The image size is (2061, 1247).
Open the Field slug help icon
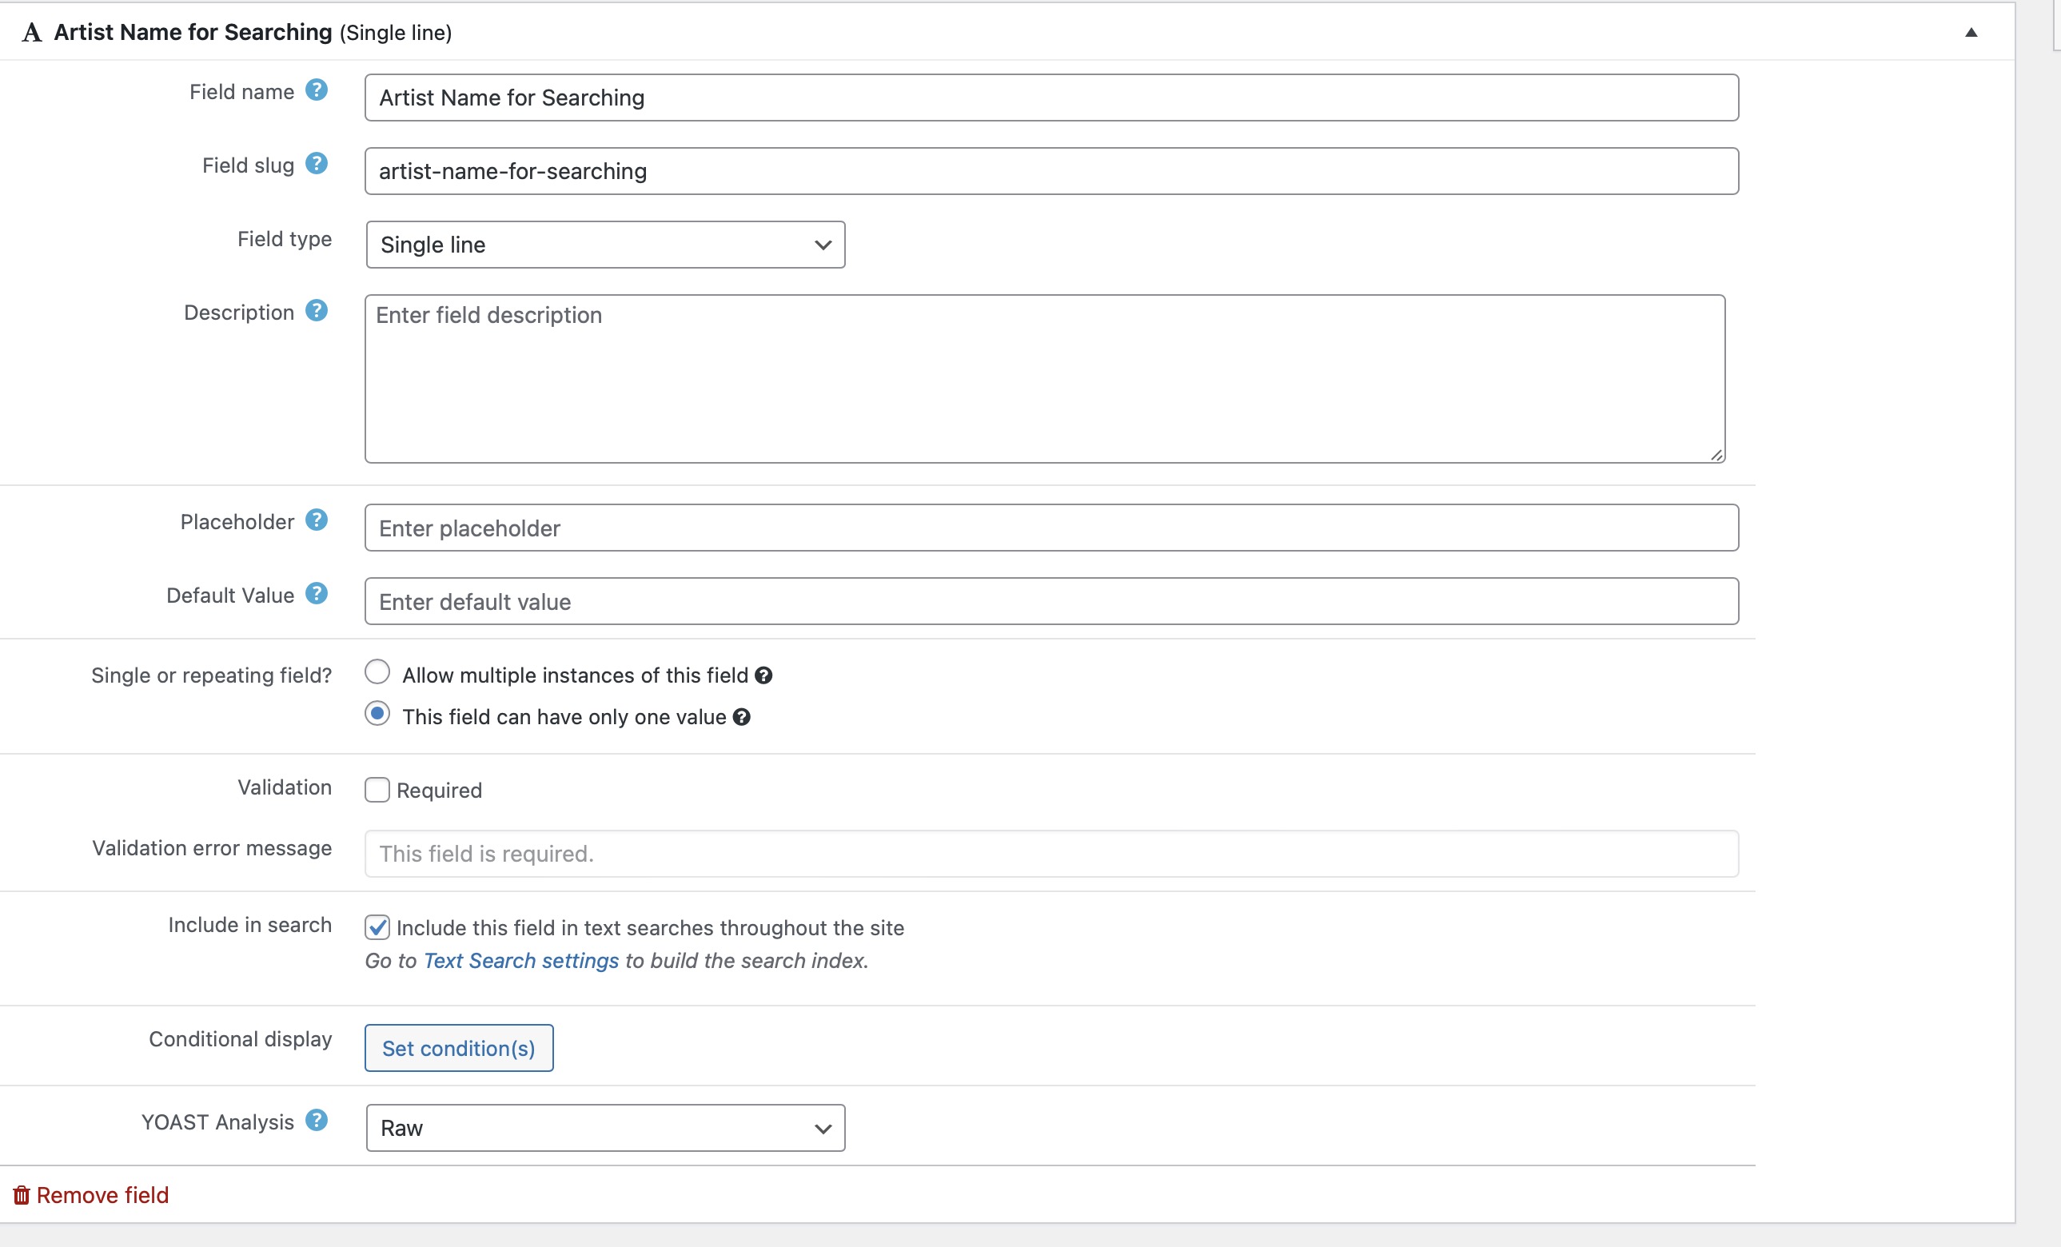[316, 164]
